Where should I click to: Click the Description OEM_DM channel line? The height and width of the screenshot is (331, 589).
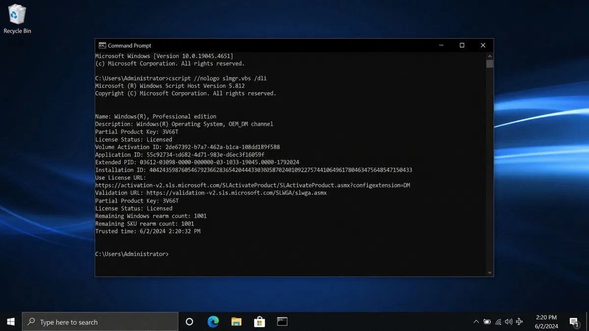(x=184, y=124)
